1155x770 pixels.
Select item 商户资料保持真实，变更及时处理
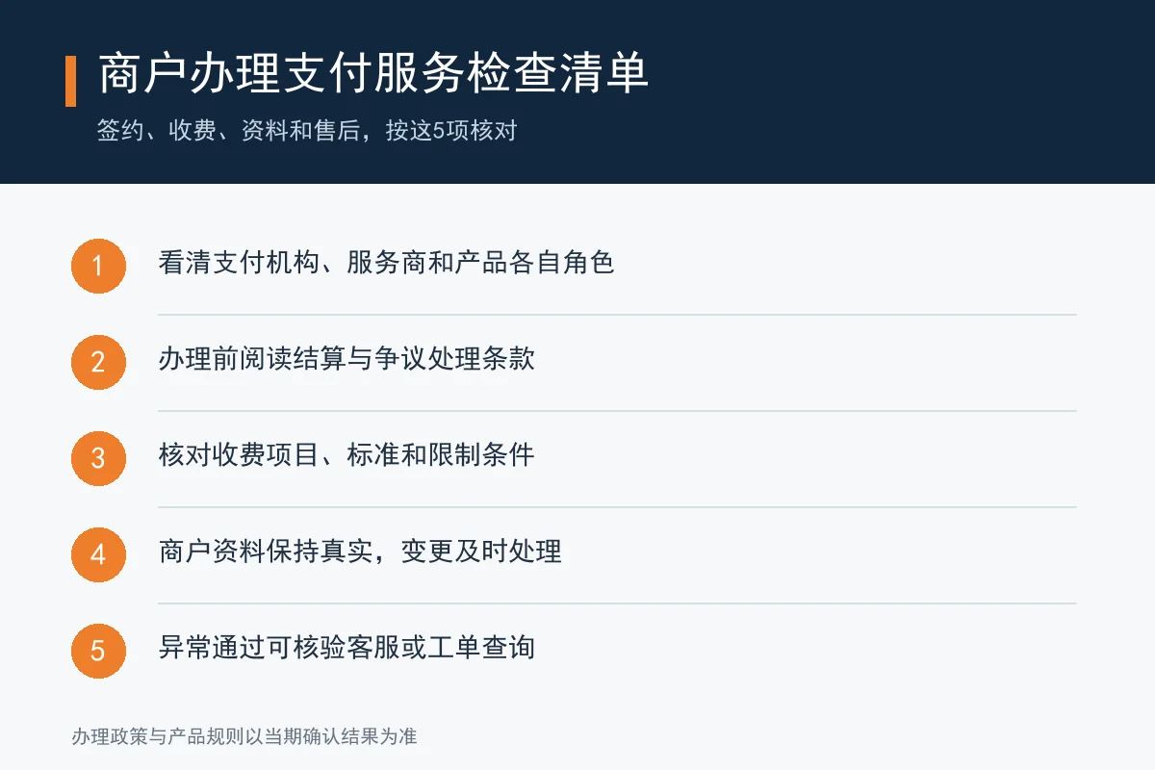pos(360,551)
